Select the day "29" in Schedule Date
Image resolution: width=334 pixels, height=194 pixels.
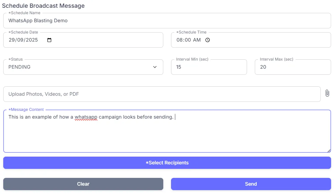click(x=12, y=40)
